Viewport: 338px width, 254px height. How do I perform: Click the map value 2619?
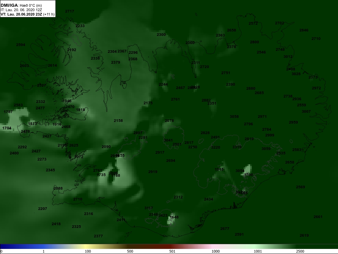(305, 235)
